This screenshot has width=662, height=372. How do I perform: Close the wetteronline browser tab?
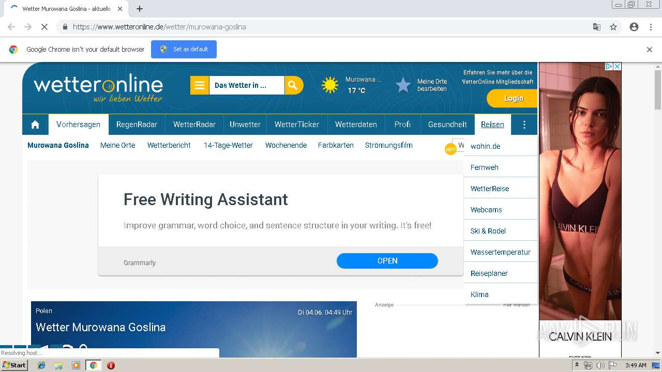[x=120, y=9]
